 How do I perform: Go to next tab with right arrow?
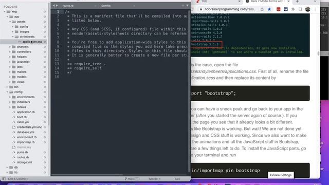57,6
